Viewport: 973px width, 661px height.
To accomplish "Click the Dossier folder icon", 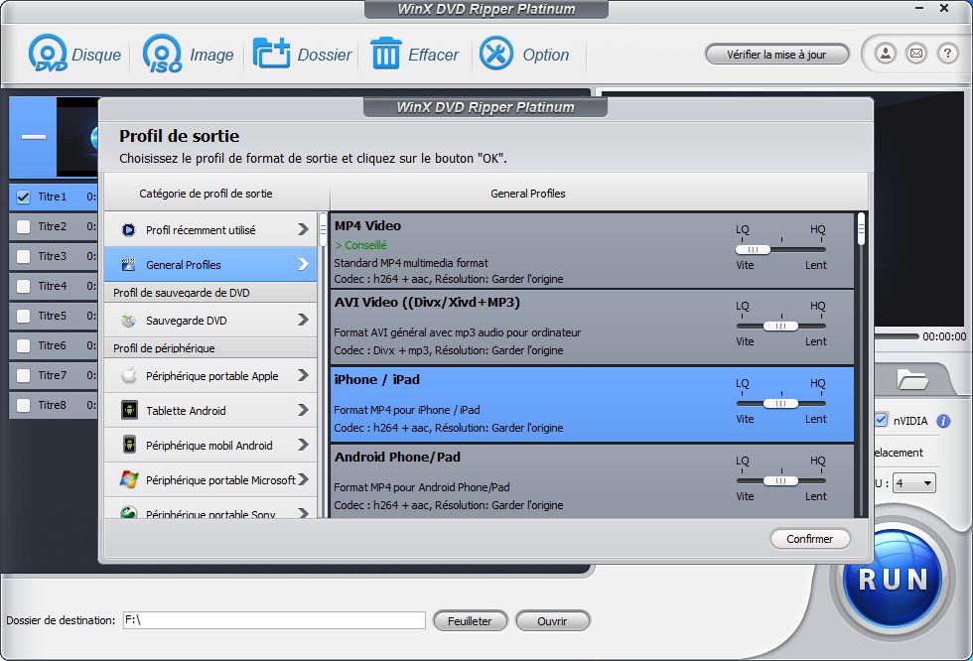I will [271, 54].
